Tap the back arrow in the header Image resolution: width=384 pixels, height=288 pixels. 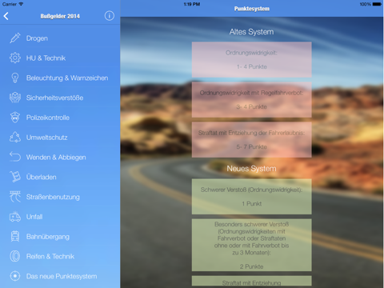tap(6, 16)
